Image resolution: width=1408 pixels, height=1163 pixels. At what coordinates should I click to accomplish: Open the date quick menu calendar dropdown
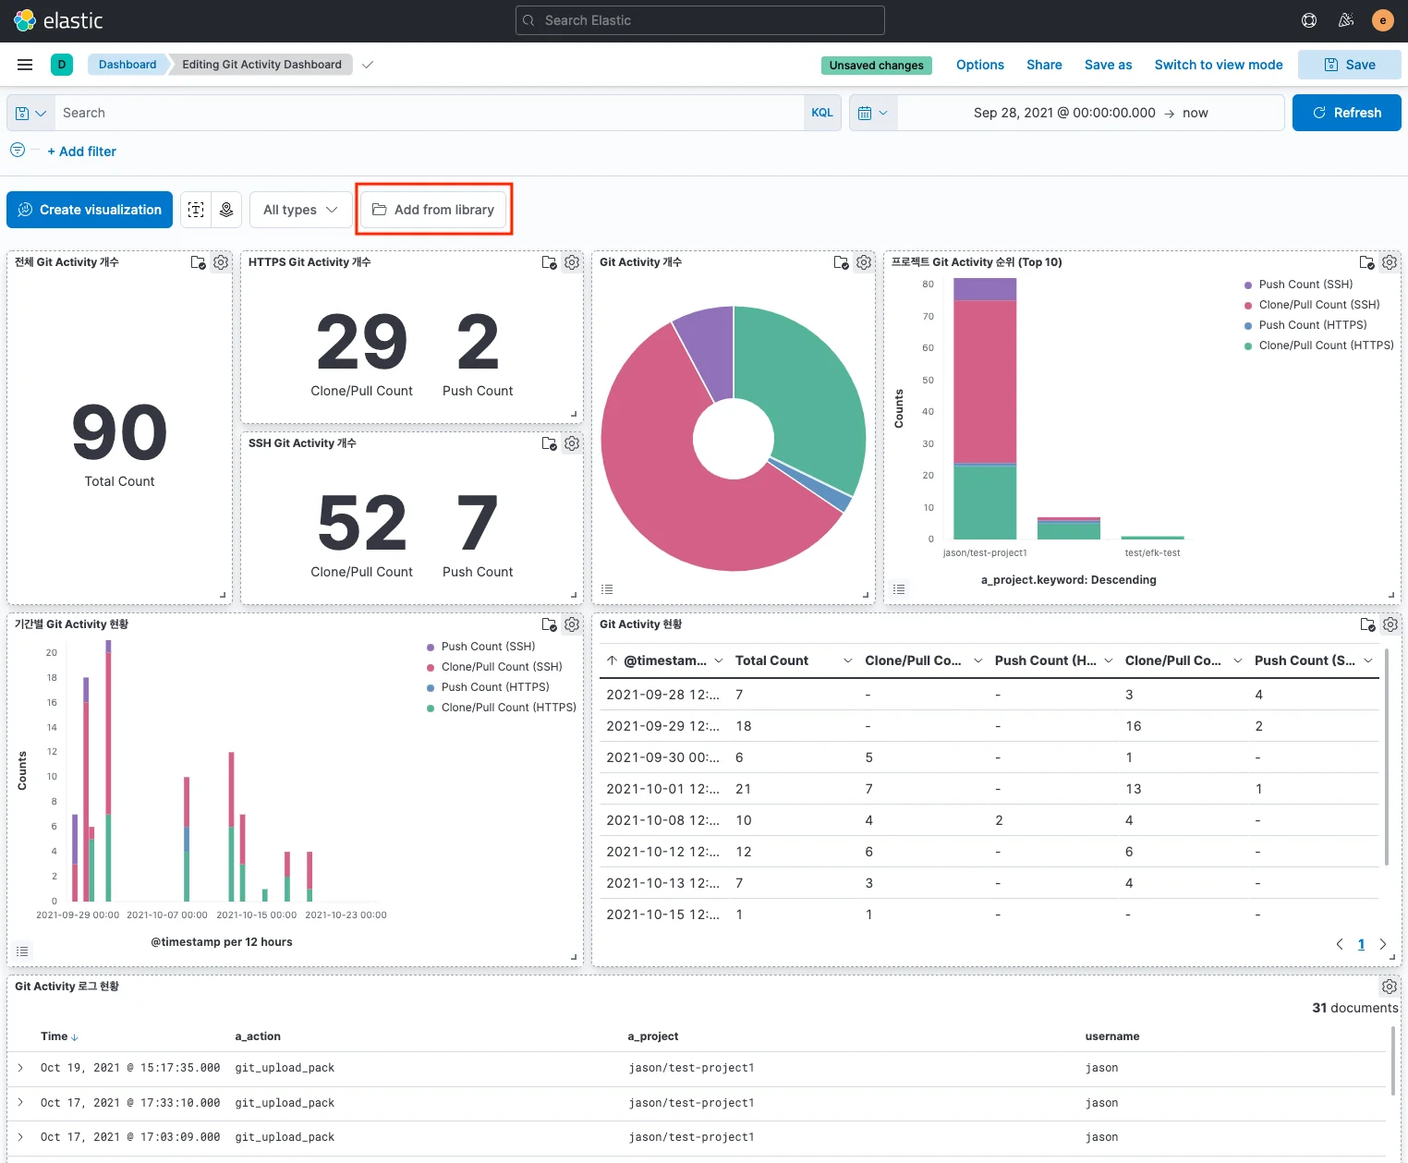pyautogui.click(x=872, y=113)
